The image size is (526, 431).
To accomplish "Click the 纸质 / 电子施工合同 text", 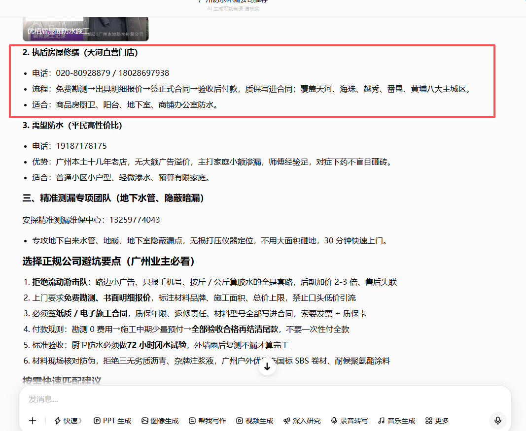I will (92, 313).
